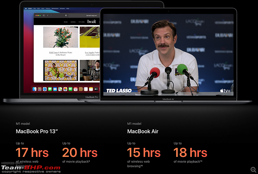Open Launchpad in the MacBook Pro dock
The width and height of the screenshot is (258, 174).
tap(40, 89)
